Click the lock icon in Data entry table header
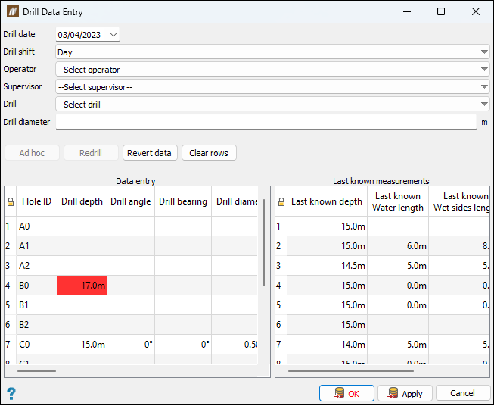Screen dimensions: 494x406 [11, 202]
